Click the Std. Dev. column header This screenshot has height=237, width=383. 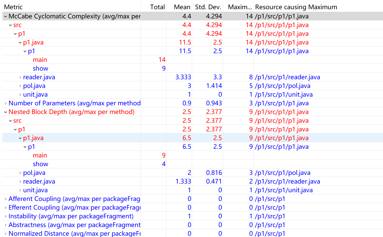tap(208, 7)
